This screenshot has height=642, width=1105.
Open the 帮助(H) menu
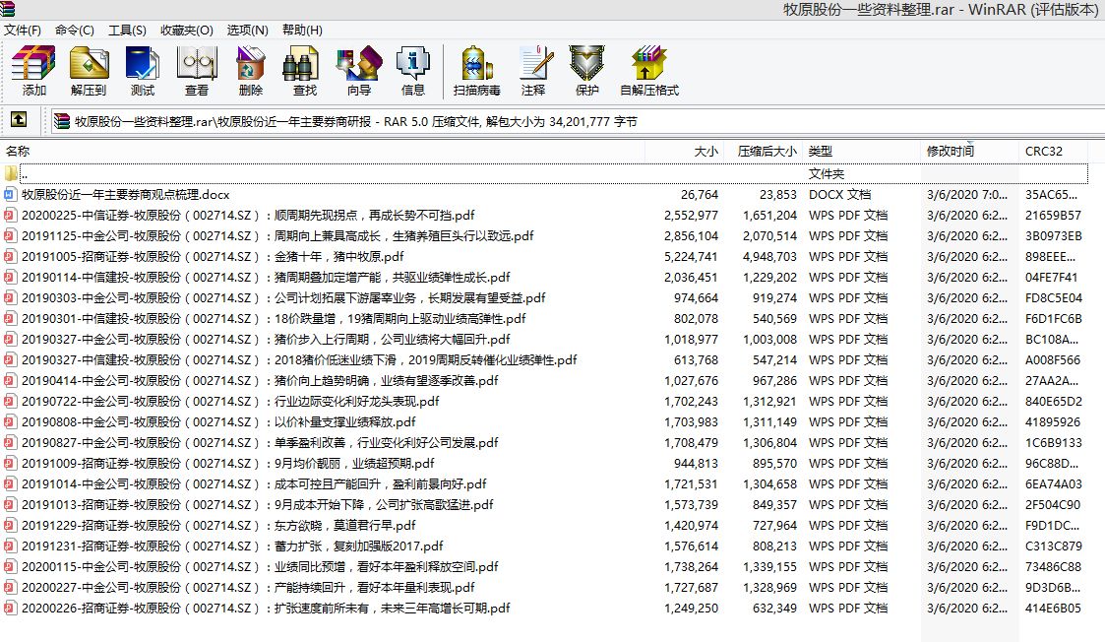pos(302,31)
